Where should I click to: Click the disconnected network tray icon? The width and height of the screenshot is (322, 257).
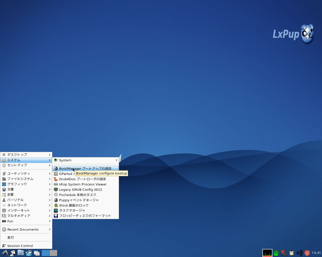(284, 253)
